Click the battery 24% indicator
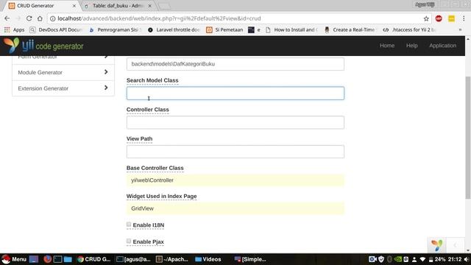Screen dimensions: 471x265 click(437, 259)
